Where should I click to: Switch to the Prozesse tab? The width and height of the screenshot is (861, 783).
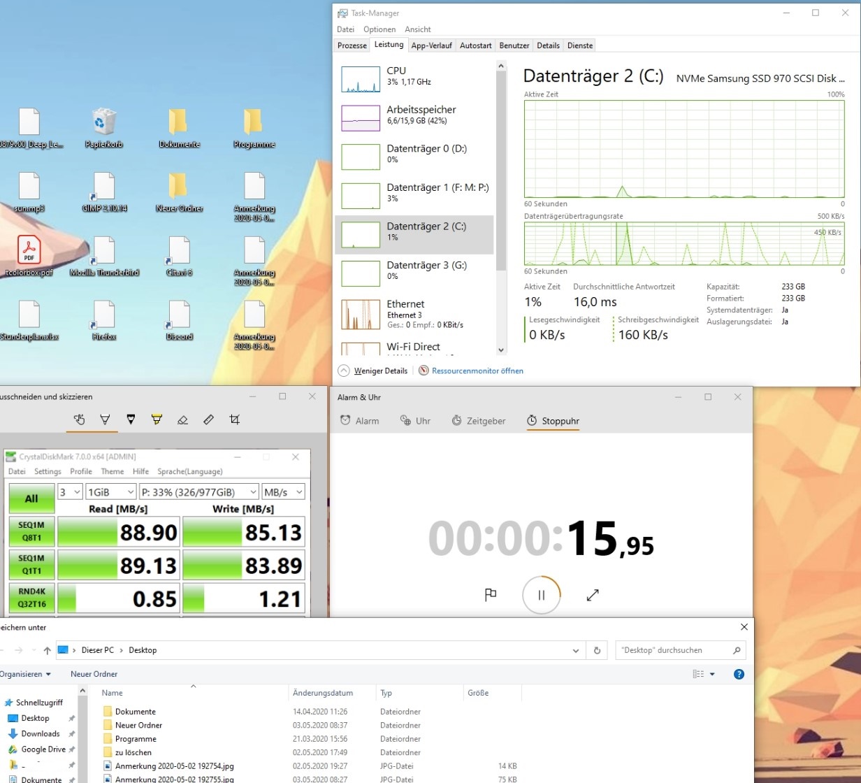pyautogui.click(x=352, y=45)
